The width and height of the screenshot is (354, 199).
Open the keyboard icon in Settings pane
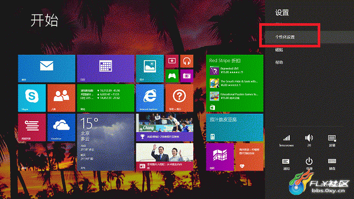click(332, 164)
